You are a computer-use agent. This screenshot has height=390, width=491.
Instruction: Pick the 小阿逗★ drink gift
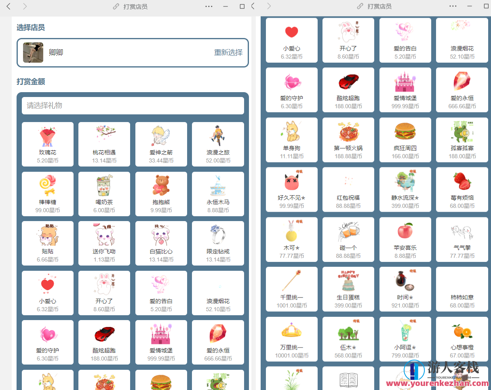(x=405, y=339)
